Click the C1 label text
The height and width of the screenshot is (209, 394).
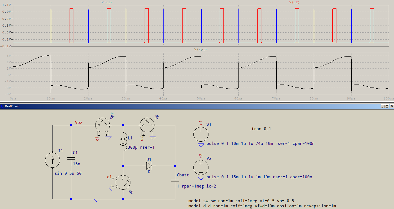click(x=75, y=153)
